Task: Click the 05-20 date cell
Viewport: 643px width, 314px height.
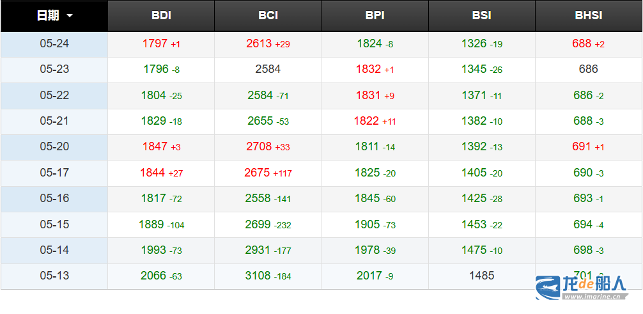Action: (x=54, y=146)
